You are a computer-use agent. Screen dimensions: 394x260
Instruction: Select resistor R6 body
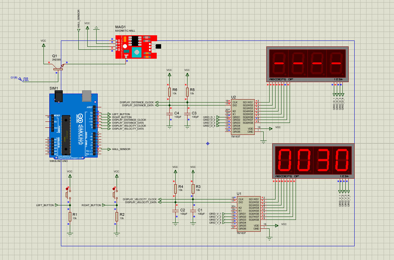[170, 92]
